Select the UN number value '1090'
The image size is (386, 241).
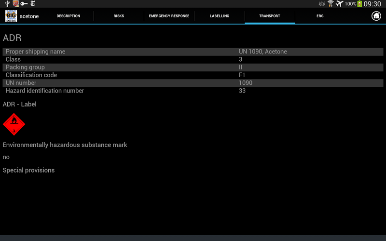[x=246, y=83]
